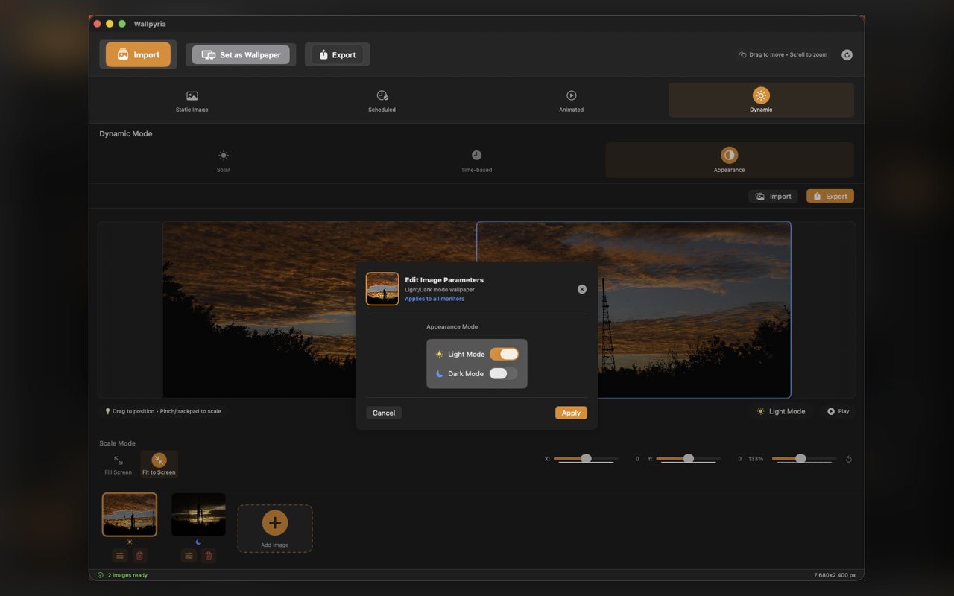Adjust the 133% zoom slider

pyautogui.click(x=803, y=459)
